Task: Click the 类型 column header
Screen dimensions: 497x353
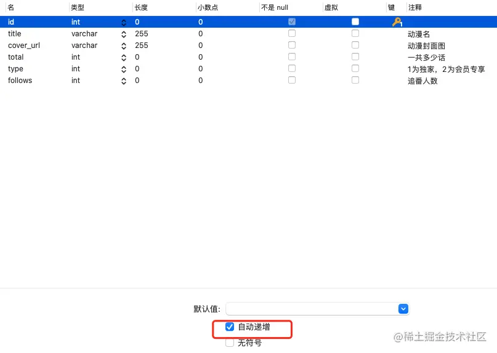Action: pyautogui.click(x=78, y=7)
